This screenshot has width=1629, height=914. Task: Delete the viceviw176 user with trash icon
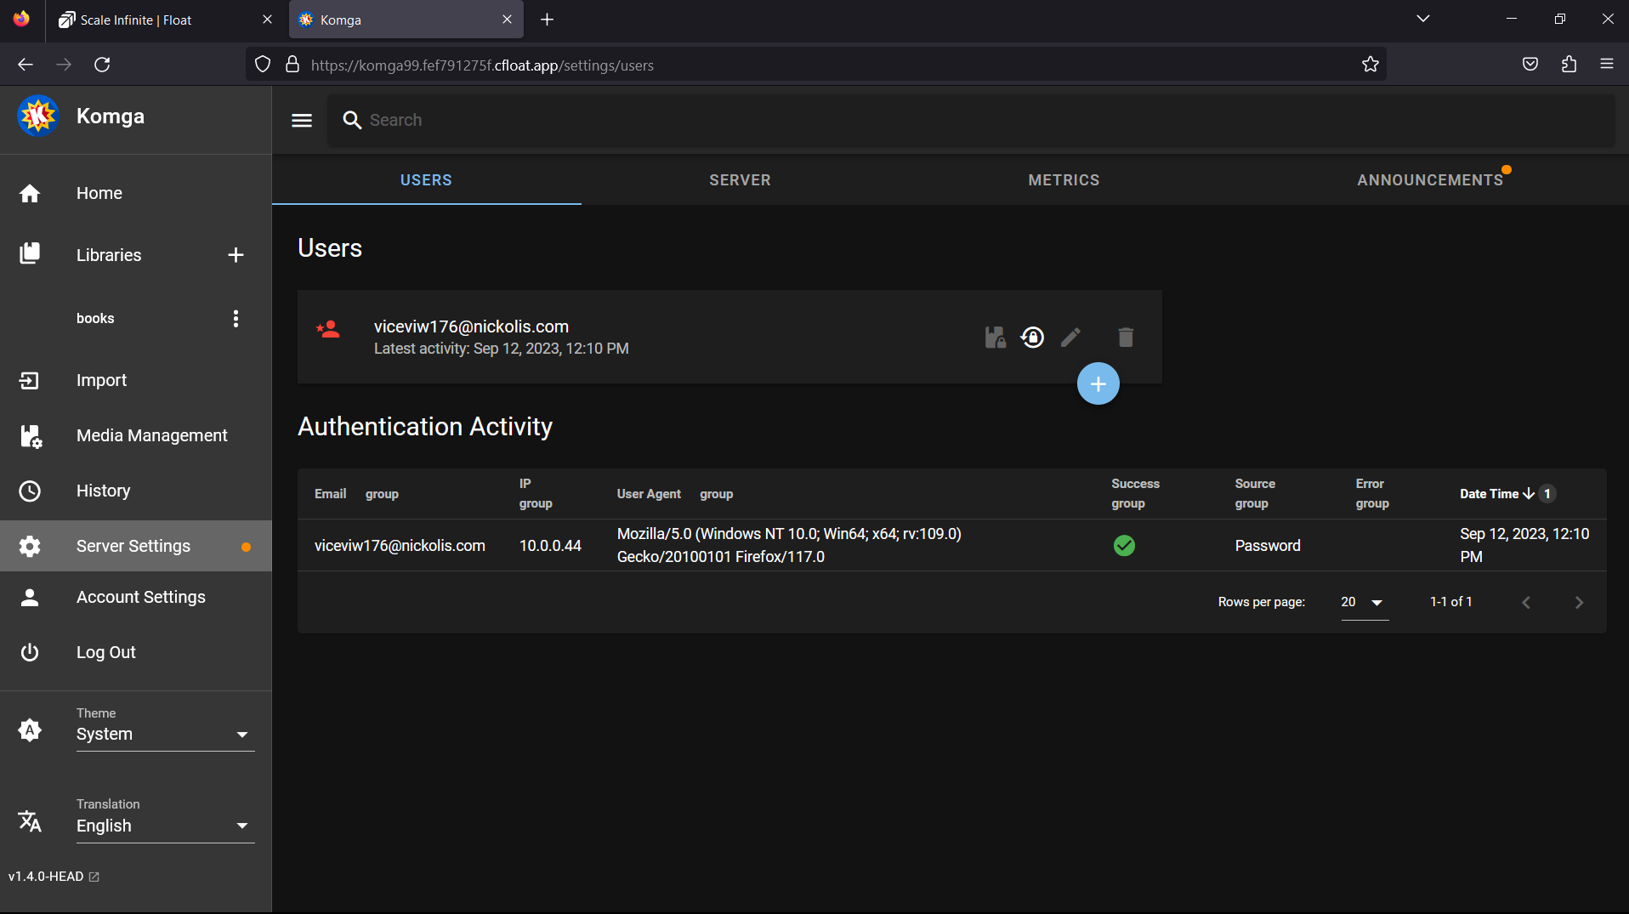tap(1126, 338)
